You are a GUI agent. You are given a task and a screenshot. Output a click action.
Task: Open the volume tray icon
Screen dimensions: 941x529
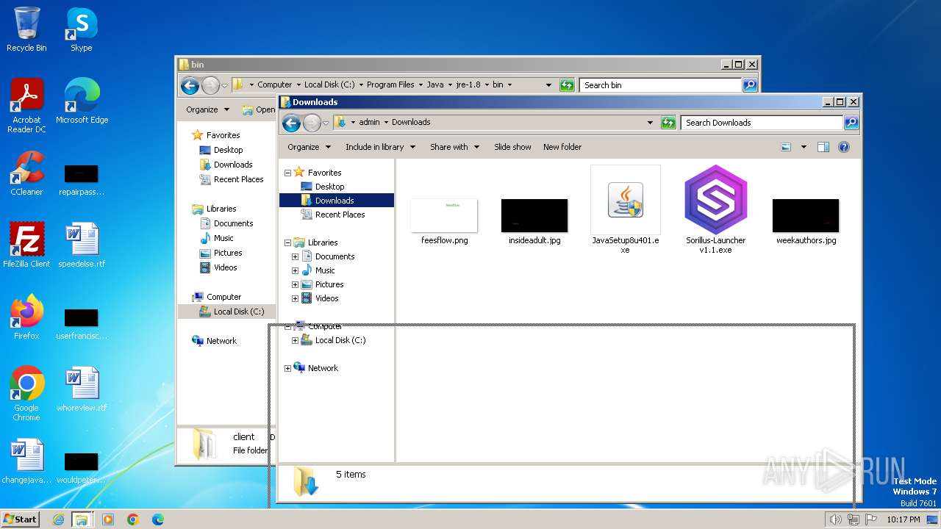[835, 519]
